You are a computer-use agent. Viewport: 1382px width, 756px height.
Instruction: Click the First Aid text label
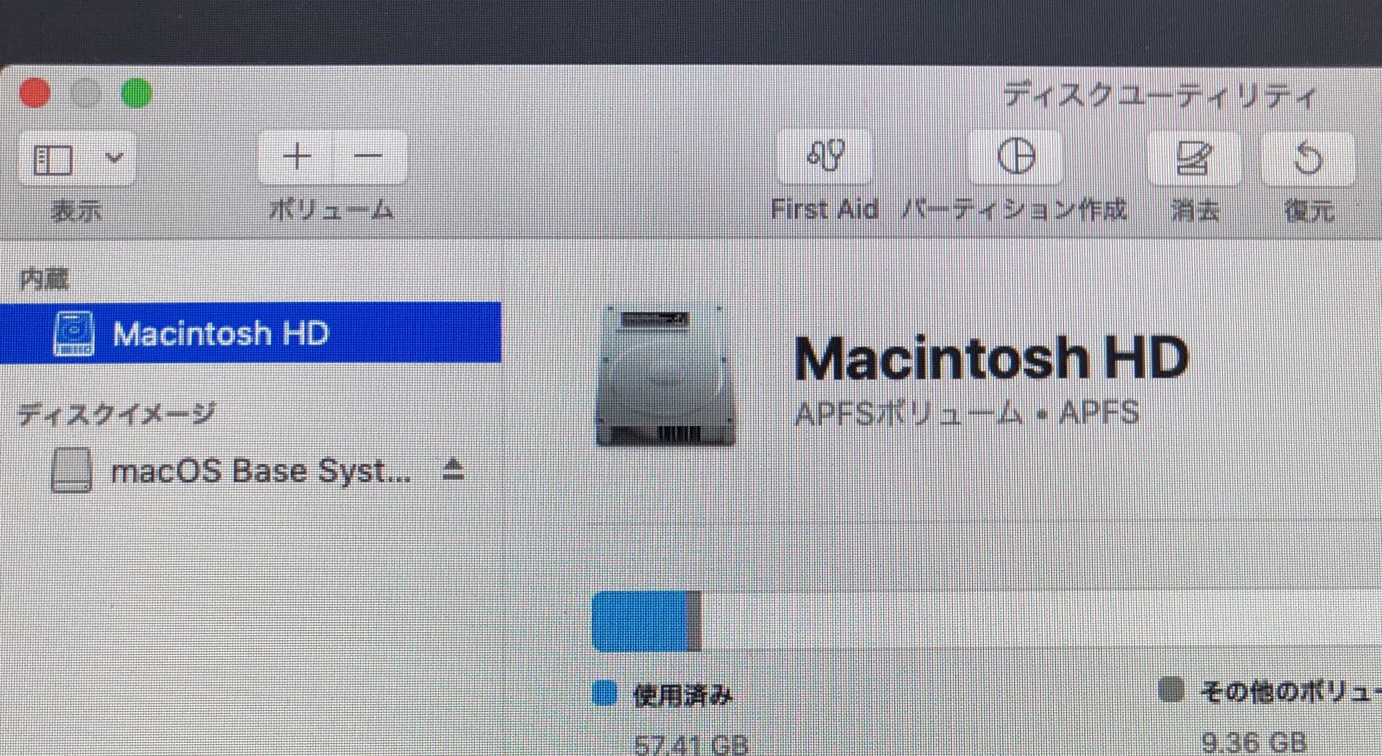[824, 209]
